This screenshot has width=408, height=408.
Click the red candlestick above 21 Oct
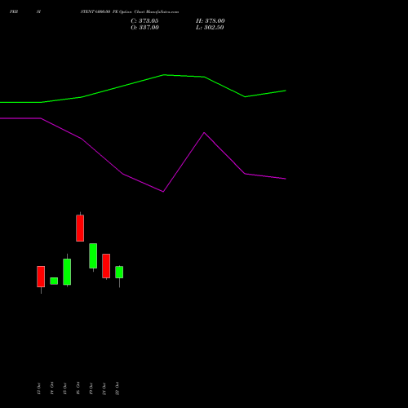click(x=106, y=266)
